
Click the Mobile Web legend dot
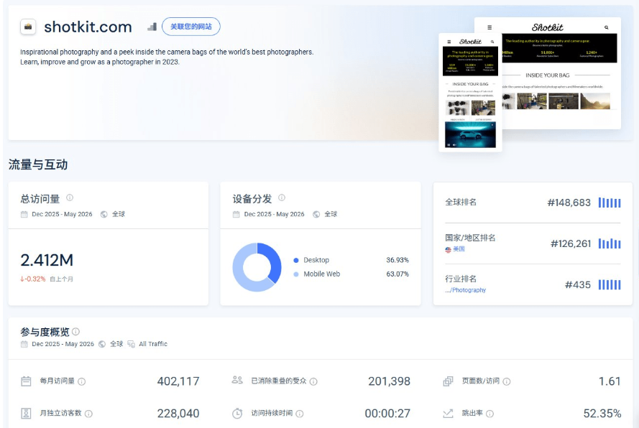[296, 274]
